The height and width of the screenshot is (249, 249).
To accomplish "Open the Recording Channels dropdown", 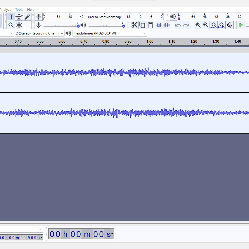I will point(39,33).
